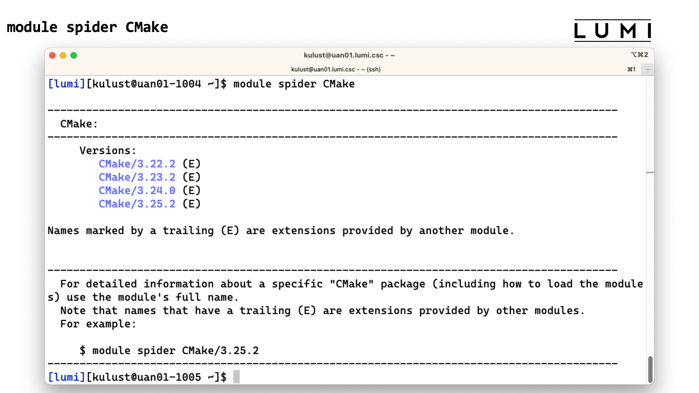Viewport: 699px width, 393px height.
Task: Click the terminal window tab bar
Action: pos(336,69)
